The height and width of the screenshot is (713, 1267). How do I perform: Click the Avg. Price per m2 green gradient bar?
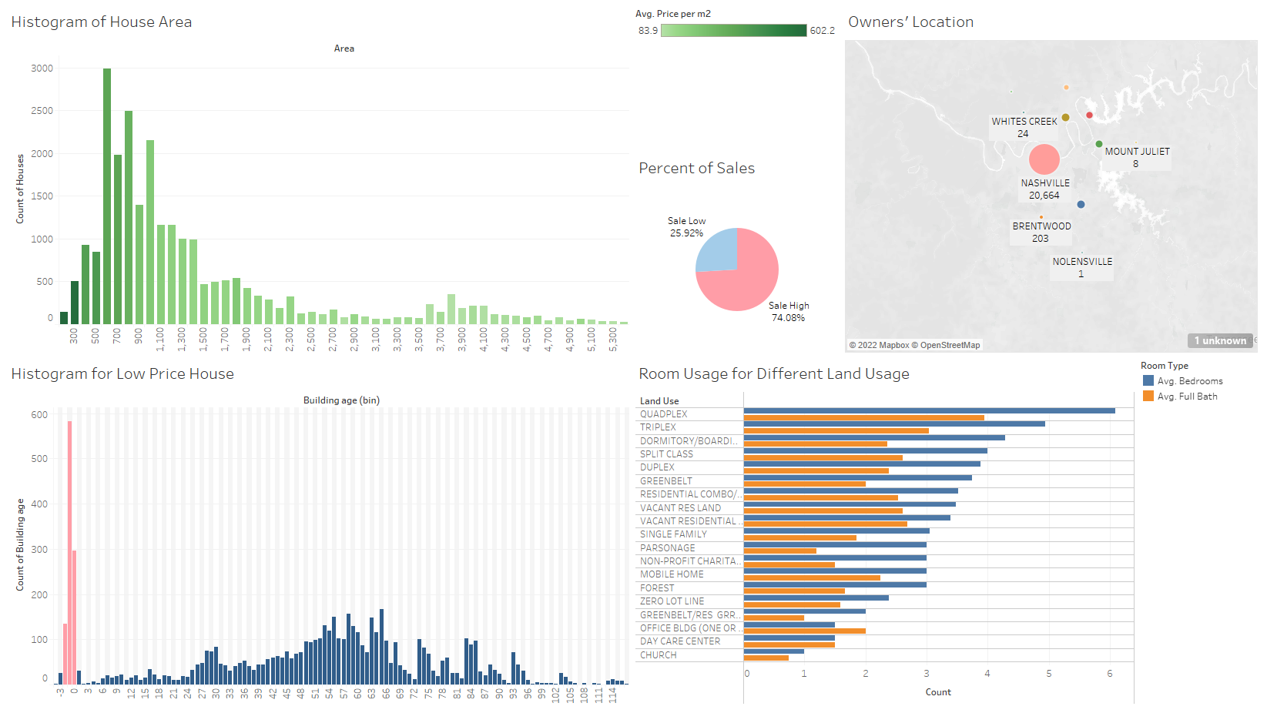pos(733,31)
